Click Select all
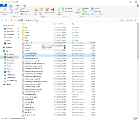 click(95, 9)
